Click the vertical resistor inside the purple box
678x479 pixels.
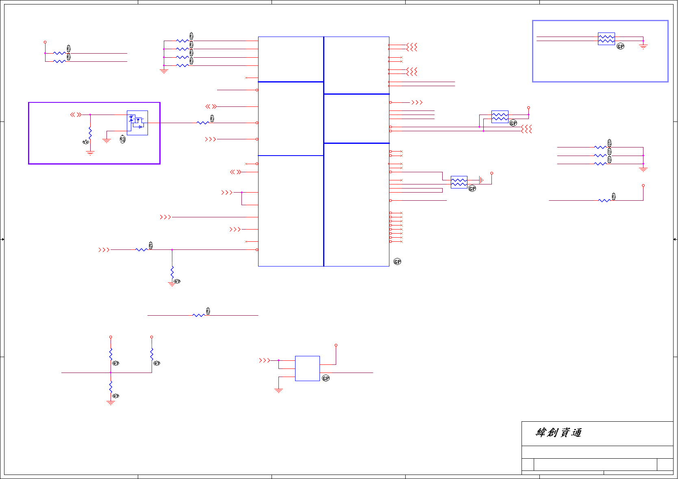(90, 132)
